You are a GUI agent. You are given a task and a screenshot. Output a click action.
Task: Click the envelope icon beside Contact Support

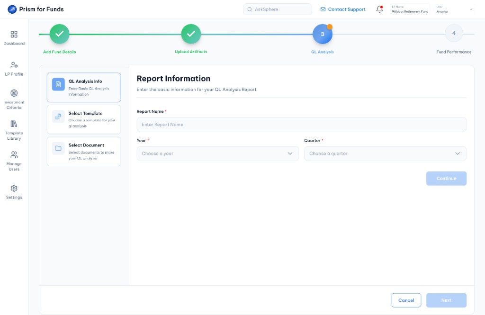[323, 9]
